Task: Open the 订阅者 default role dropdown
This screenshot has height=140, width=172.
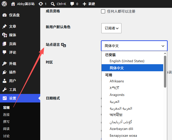Action: pyautogui.click(x=111, y=28)
